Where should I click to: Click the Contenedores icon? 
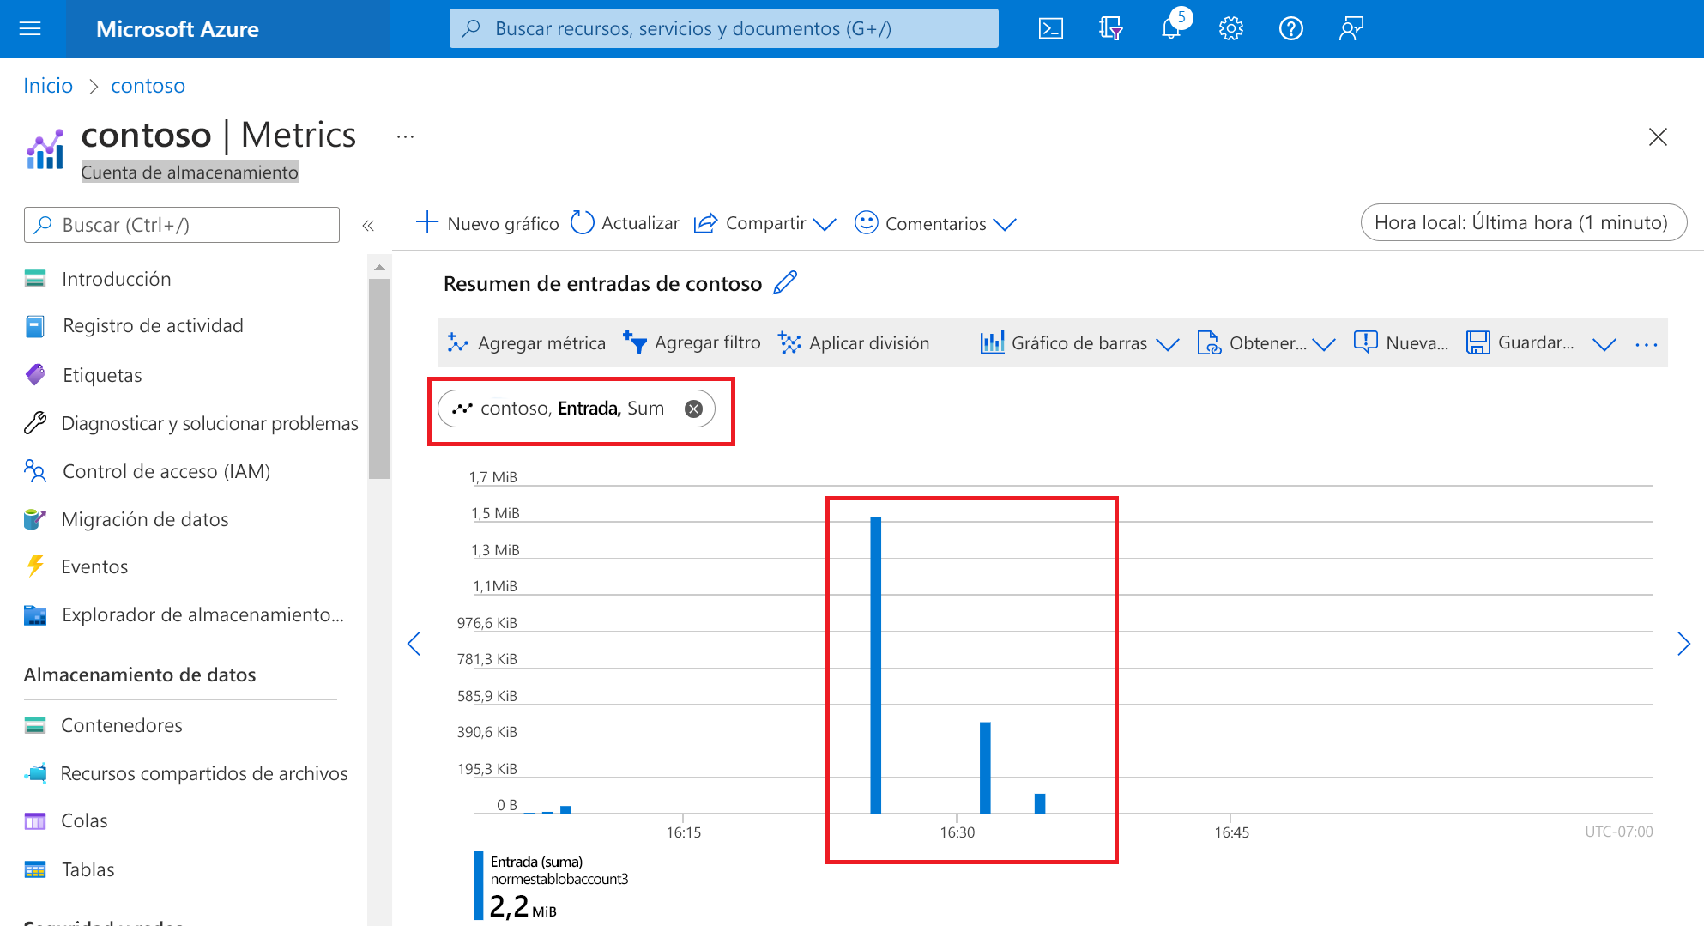coord(35,725)
